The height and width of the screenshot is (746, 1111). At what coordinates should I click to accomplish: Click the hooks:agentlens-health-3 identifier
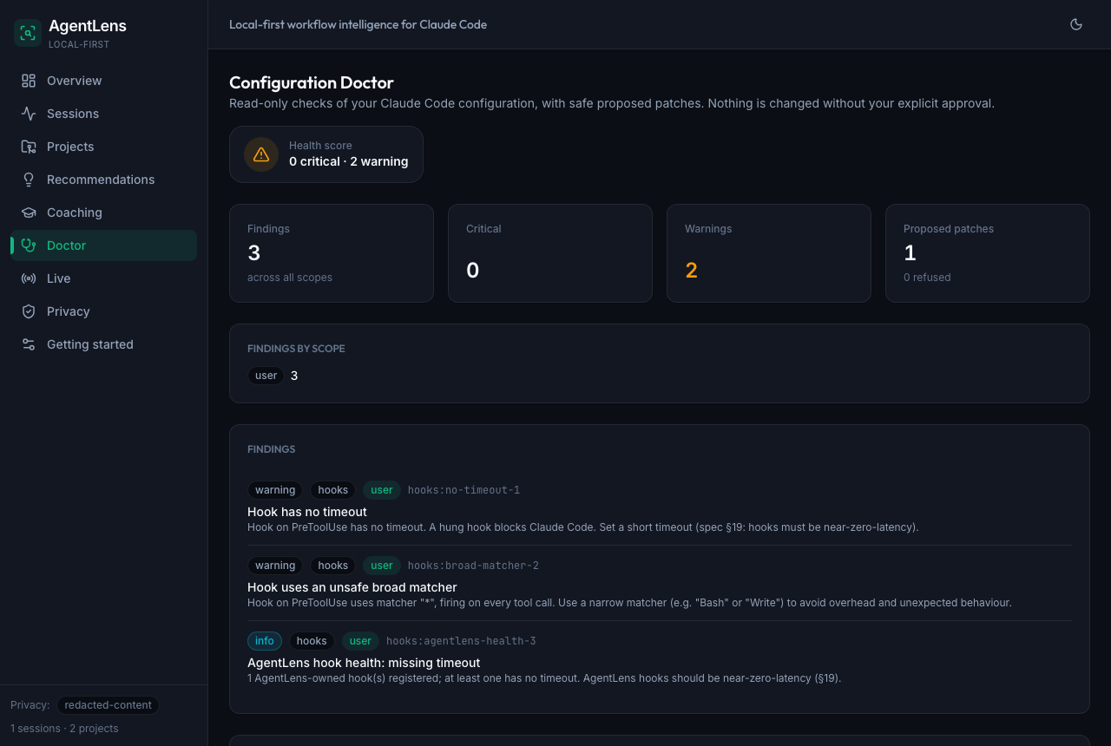[x=461, y=641]
